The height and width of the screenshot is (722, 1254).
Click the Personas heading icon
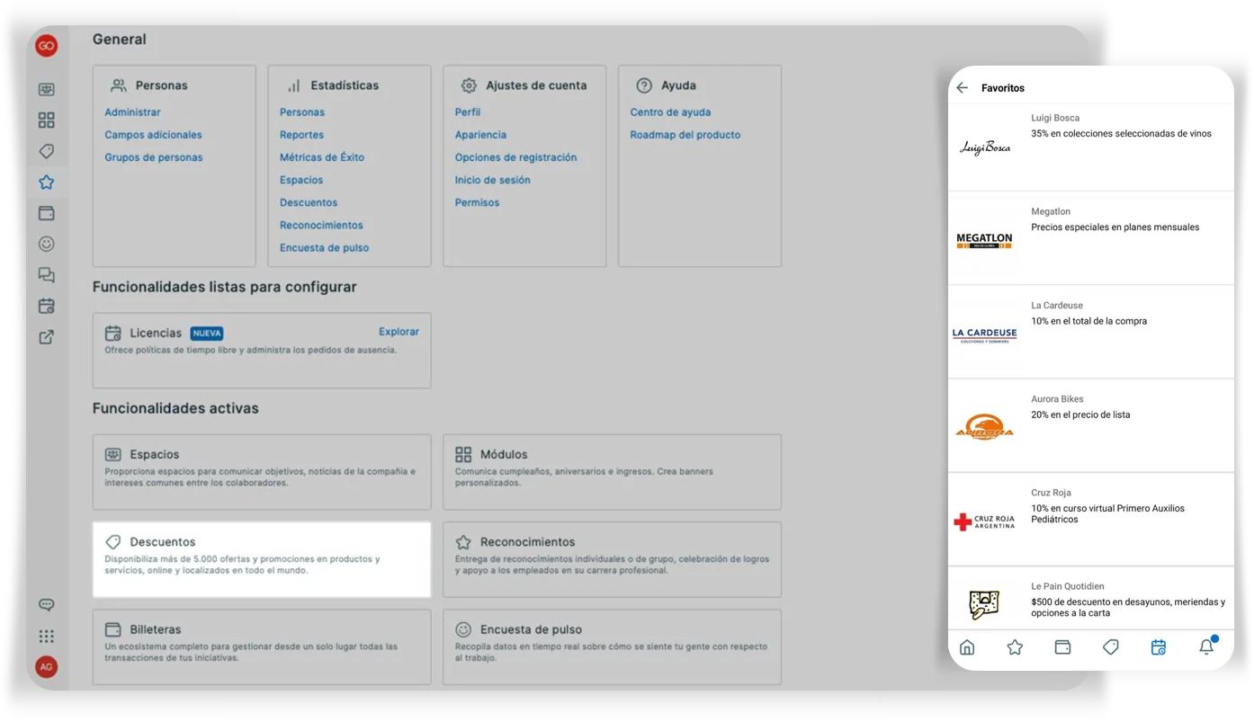point(118,85)
